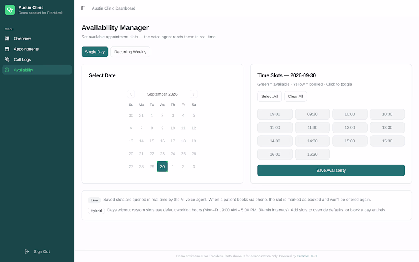The height and width of the screenshot is (262, 419).
Task: Toggle the 15:00 time slot
Action: click(x=350, y=141)
